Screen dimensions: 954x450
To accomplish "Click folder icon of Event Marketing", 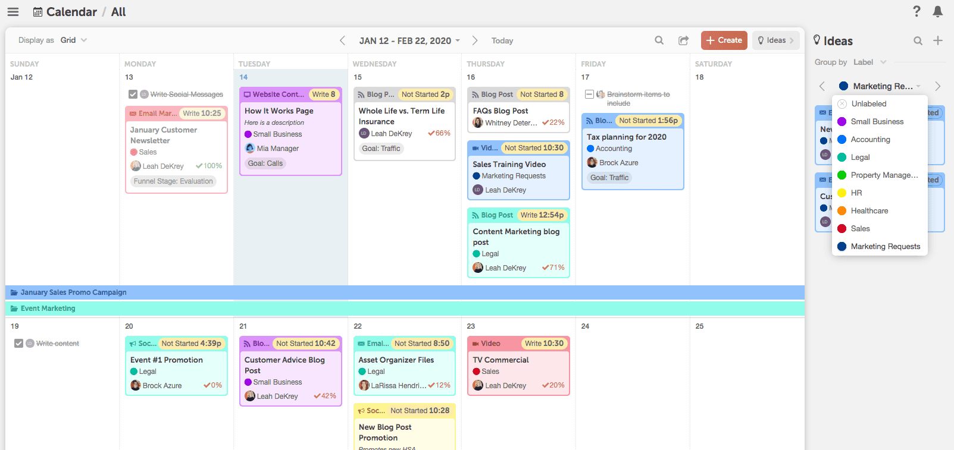I will point(14,309).
